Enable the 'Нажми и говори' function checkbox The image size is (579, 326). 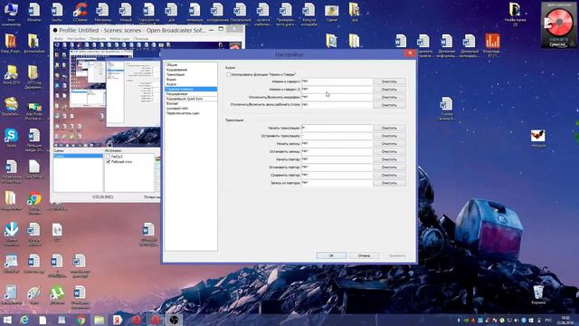pos(229,74)
